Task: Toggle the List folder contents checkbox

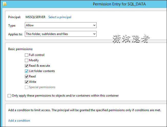Action: 26,71
